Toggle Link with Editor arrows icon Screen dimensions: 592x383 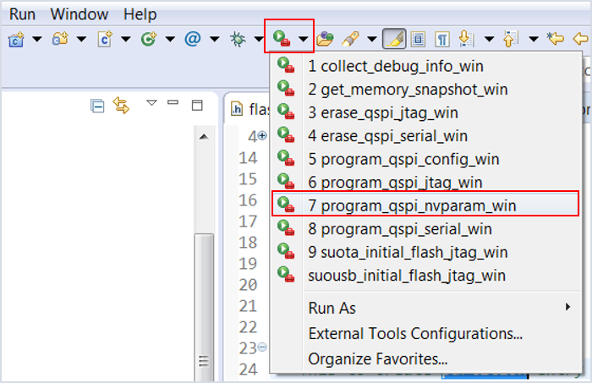click(x=121, y=106)
